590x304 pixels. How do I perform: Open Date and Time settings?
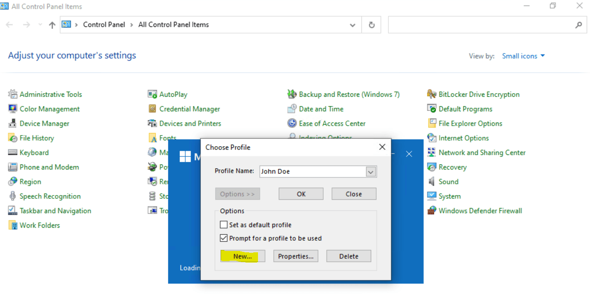click(x=320, y=108)
